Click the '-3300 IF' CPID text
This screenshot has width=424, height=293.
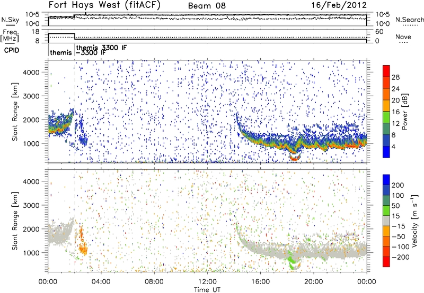(91, 53)
